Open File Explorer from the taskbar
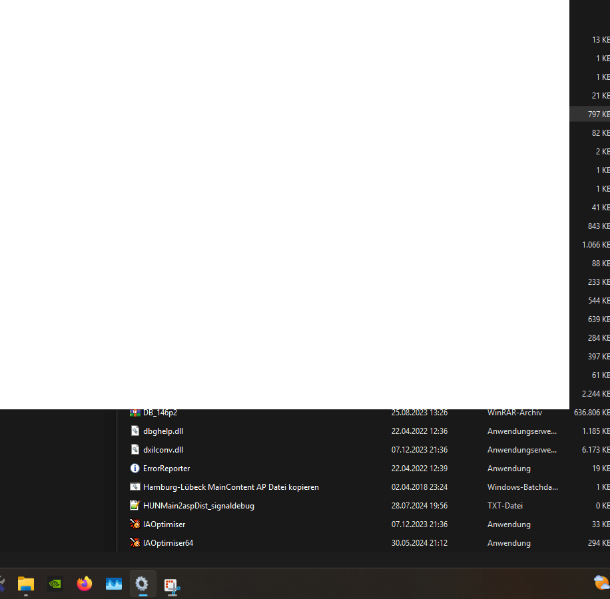Image resolution: width=610 pixels, height=599 pixels. click(26, 584)
